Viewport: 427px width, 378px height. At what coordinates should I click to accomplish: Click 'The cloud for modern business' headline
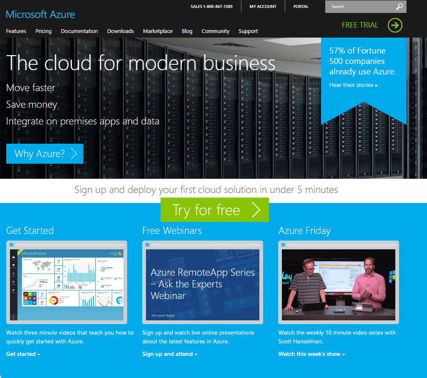pos(141,63)
